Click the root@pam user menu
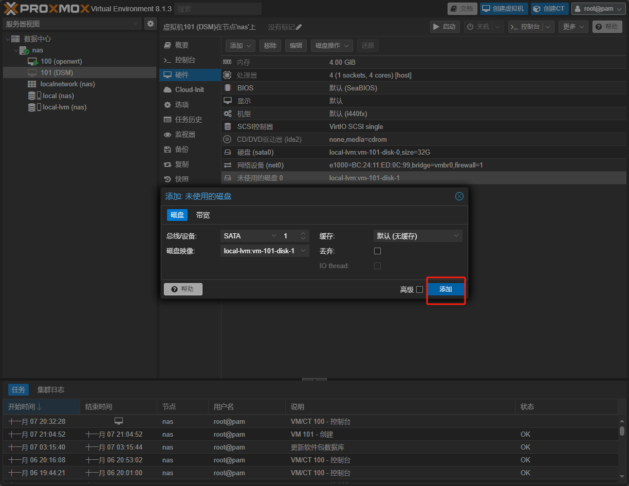 (598, 9)
